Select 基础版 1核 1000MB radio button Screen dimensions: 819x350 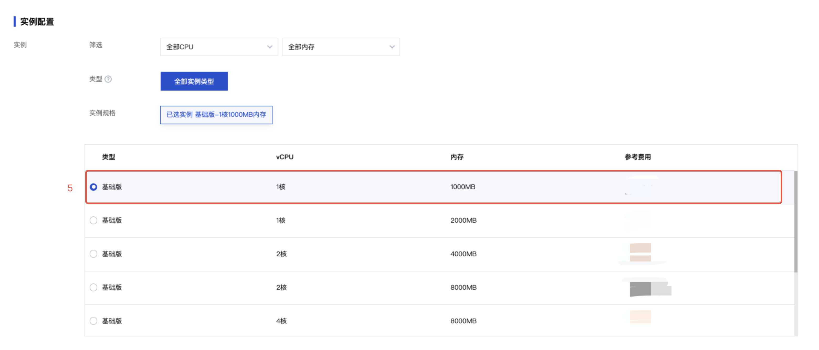[93, 187]
